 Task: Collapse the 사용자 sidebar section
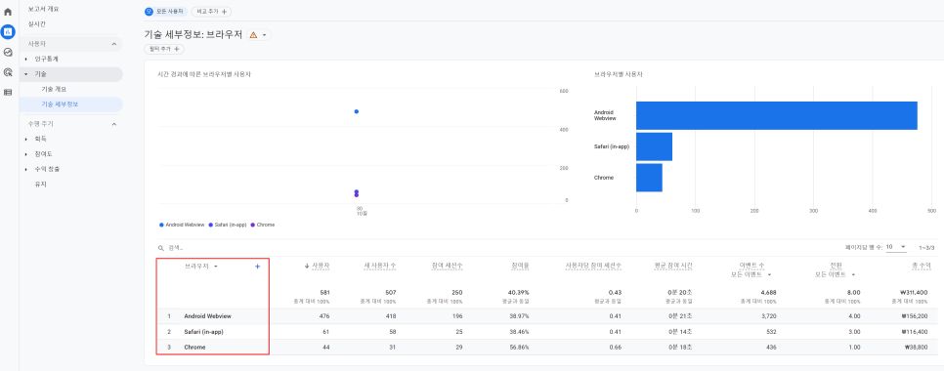pos(114,44)
